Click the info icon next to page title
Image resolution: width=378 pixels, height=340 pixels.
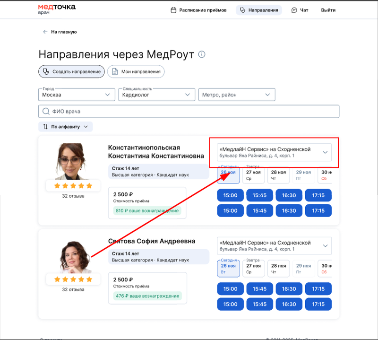click(202, 54)
